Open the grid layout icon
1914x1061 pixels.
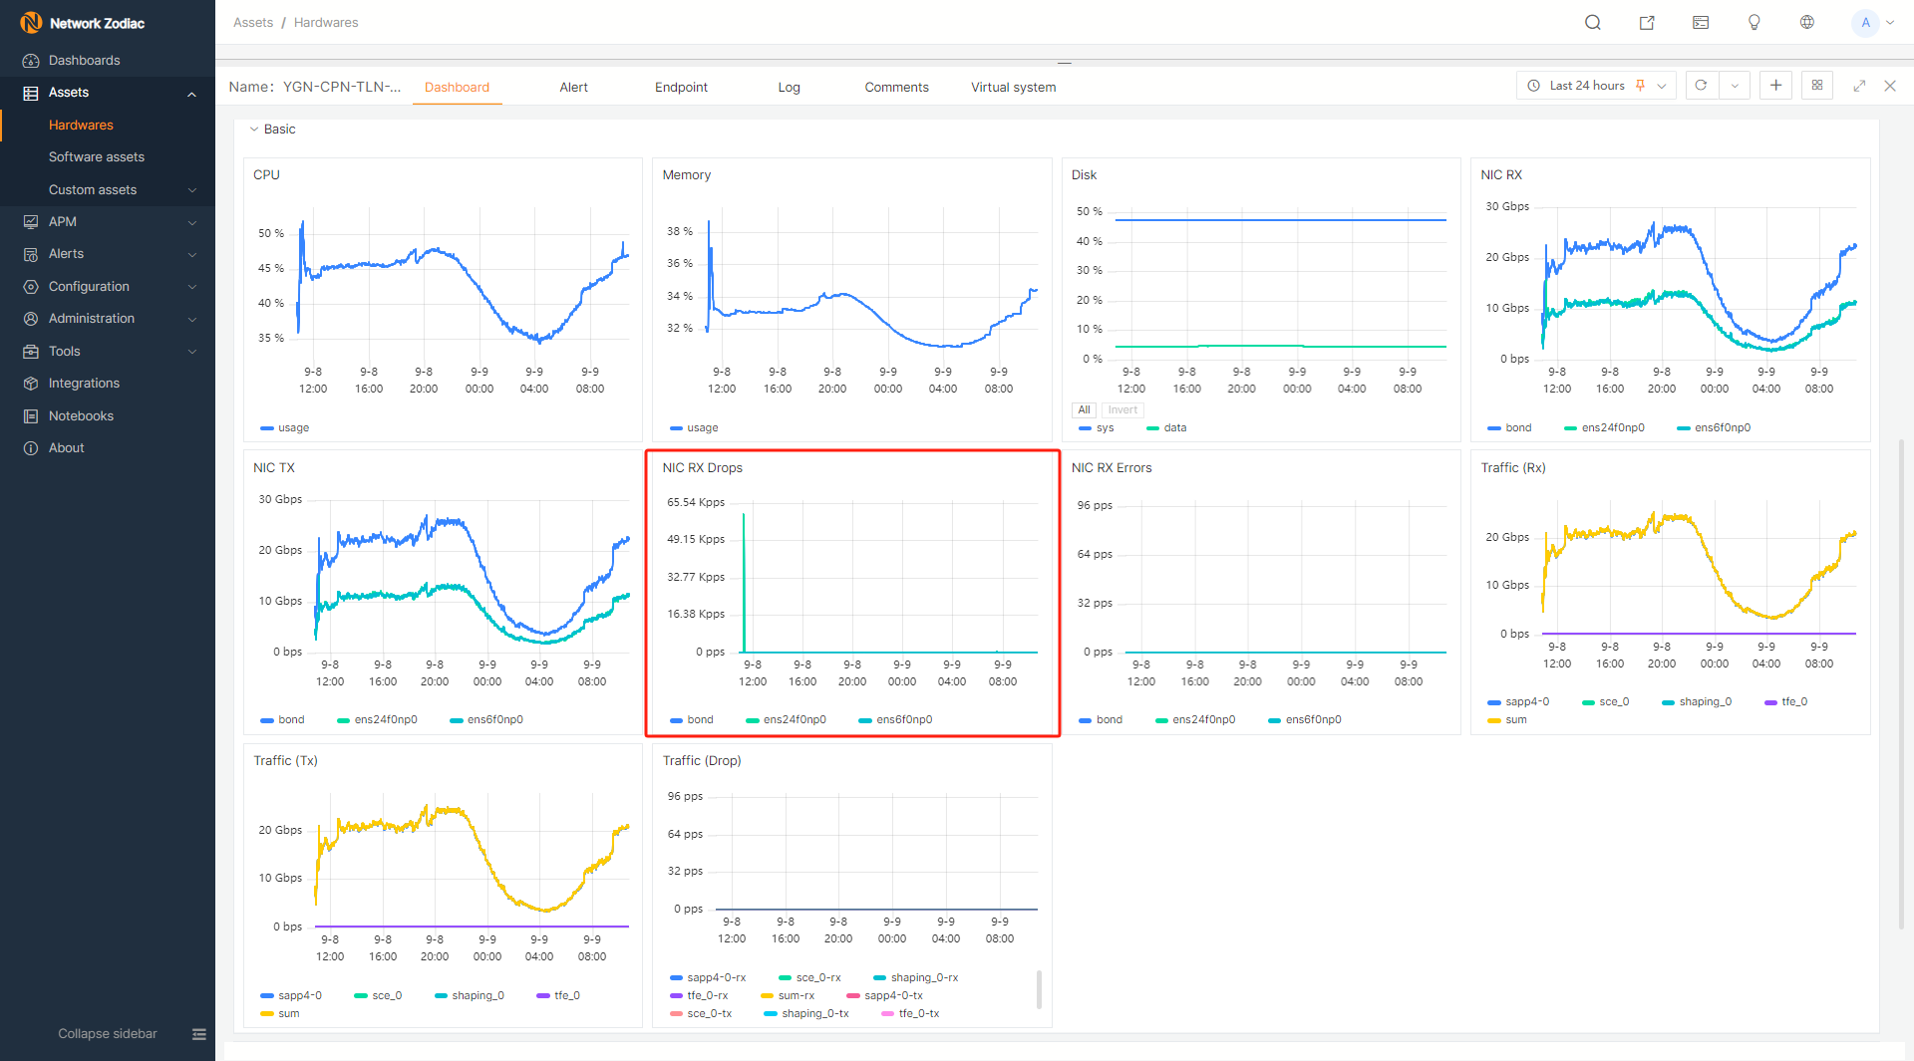coord(1817,86)
